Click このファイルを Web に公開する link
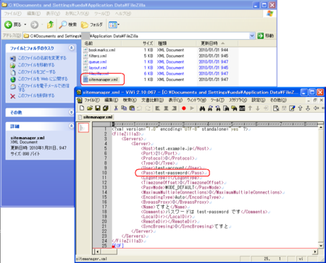This screenshot has height=263, width=326. [x=43, y=79]
